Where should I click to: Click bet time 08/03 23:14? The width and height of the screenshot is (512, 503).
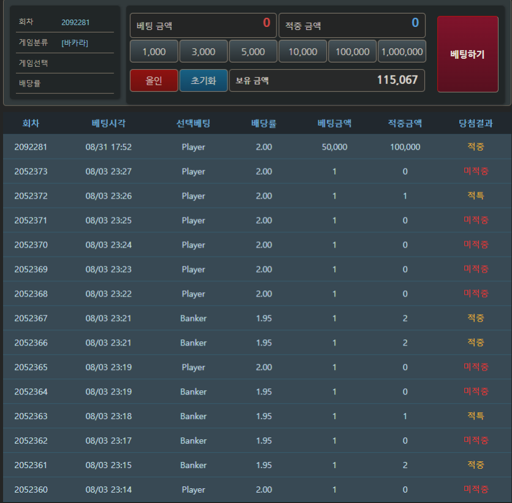[109, 490]
